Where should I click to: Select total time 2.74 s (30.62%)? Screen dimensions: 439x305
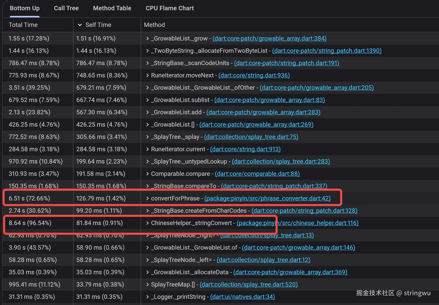[30, 211]
